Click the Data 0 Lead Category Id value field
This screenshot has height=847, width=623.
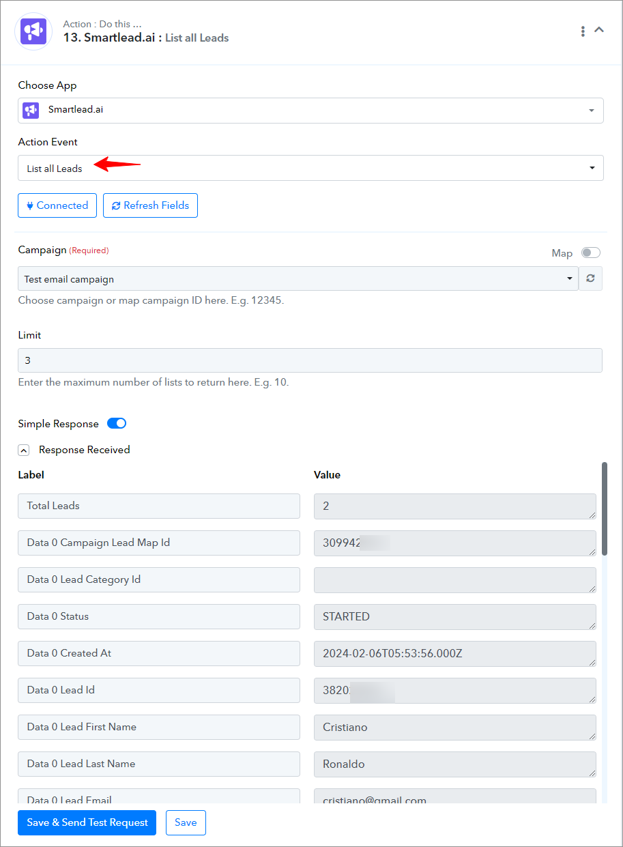coord(455,579)
